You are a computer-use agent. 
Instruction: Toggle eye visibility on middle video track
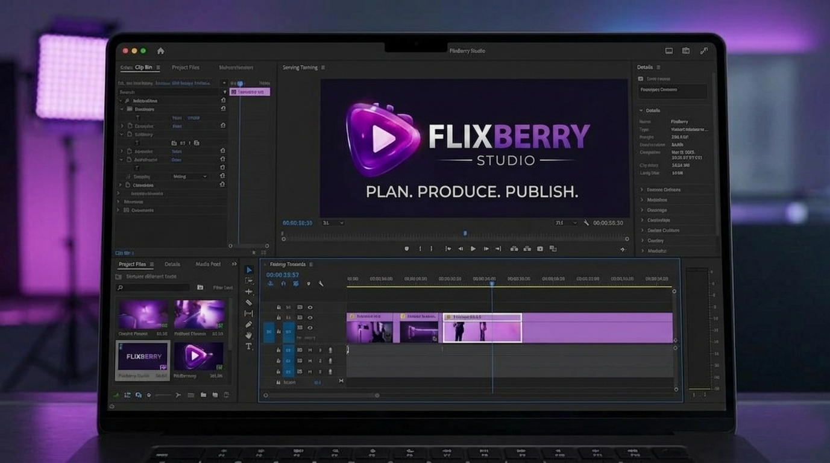coord(310,318)
